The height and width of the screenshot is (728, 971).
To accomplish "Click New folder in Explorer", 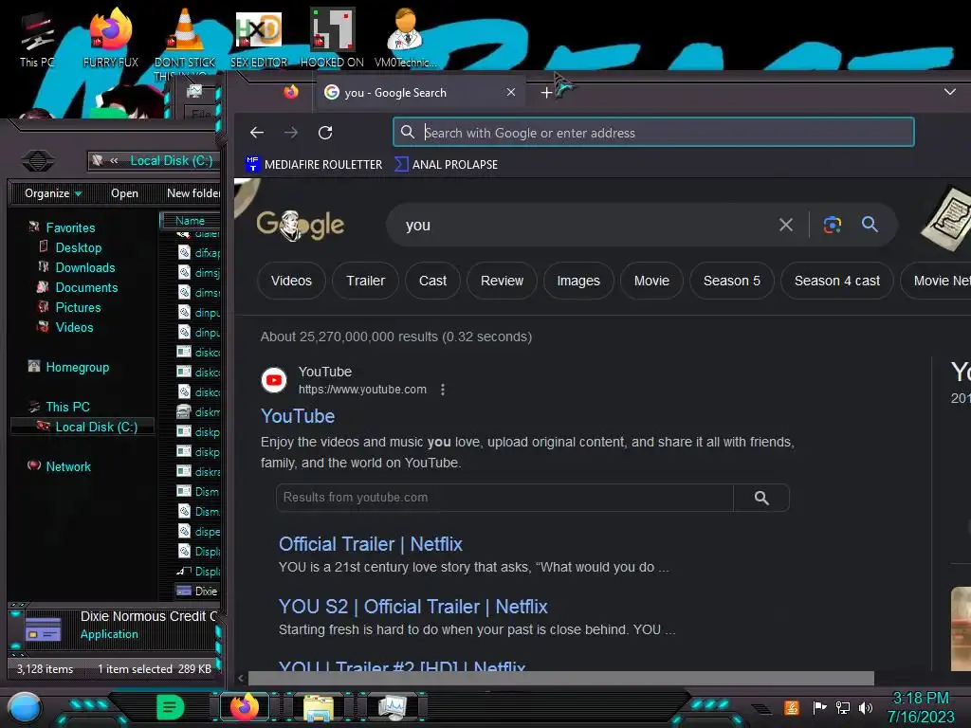I will (193, 193).
